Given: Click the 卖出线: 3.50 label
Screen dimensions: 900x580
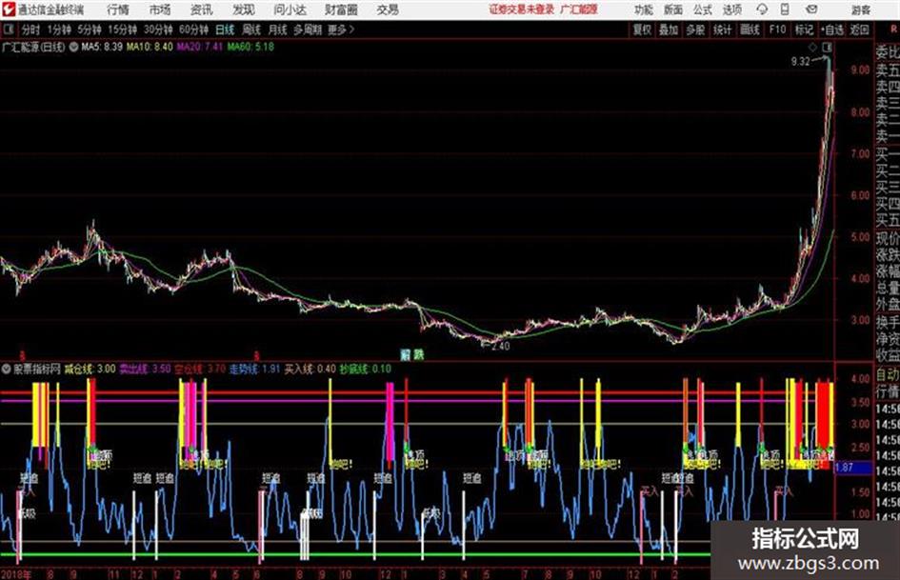Looking at the screenshot, I should pos(145,370).
